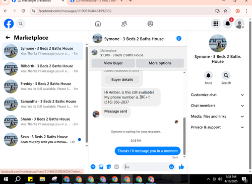This screenshot has width=252, height=184.
Task: Open the Marketplace listing $1,300 link
Action: tap(121, 55)
